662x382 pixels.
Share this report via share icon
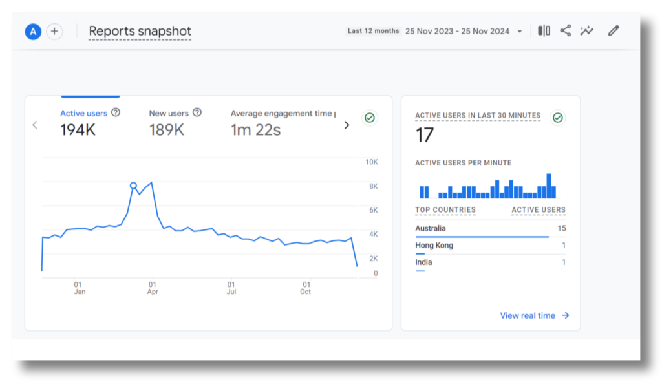point(565,30)
